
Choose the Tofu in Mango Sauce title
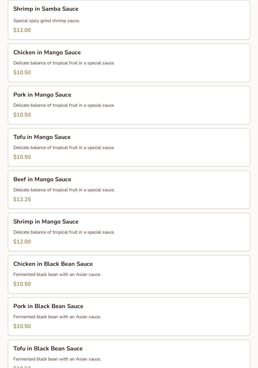pos(42,137)
